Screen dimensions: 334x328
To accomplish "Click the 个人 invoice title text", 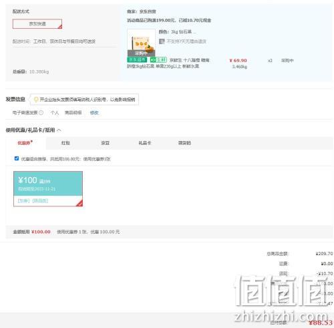I will (x=55, y=113).
